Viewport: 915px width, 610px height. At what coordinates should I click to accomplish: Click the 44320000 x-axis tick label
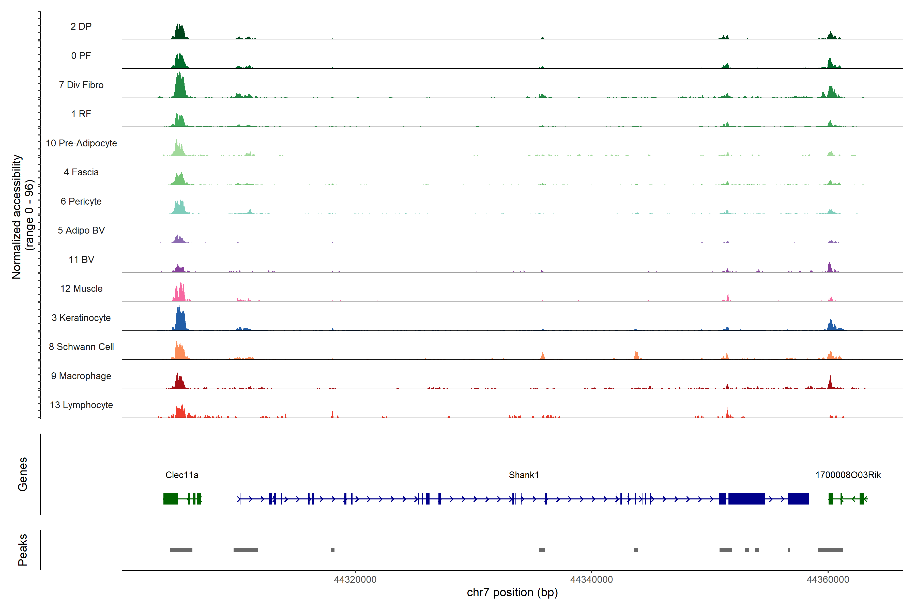(x=355, y=580)
